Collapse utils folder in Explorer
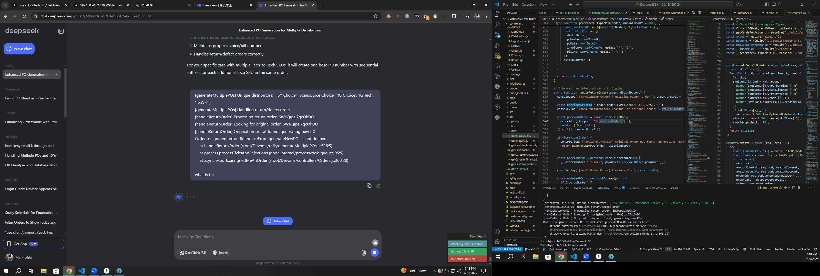 tap(512, 126)
